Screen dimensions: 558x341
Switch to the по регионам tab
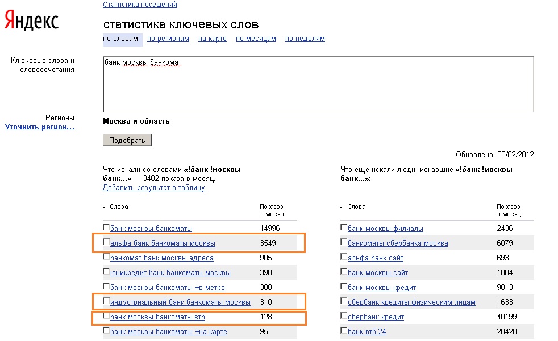coord(168,39)
